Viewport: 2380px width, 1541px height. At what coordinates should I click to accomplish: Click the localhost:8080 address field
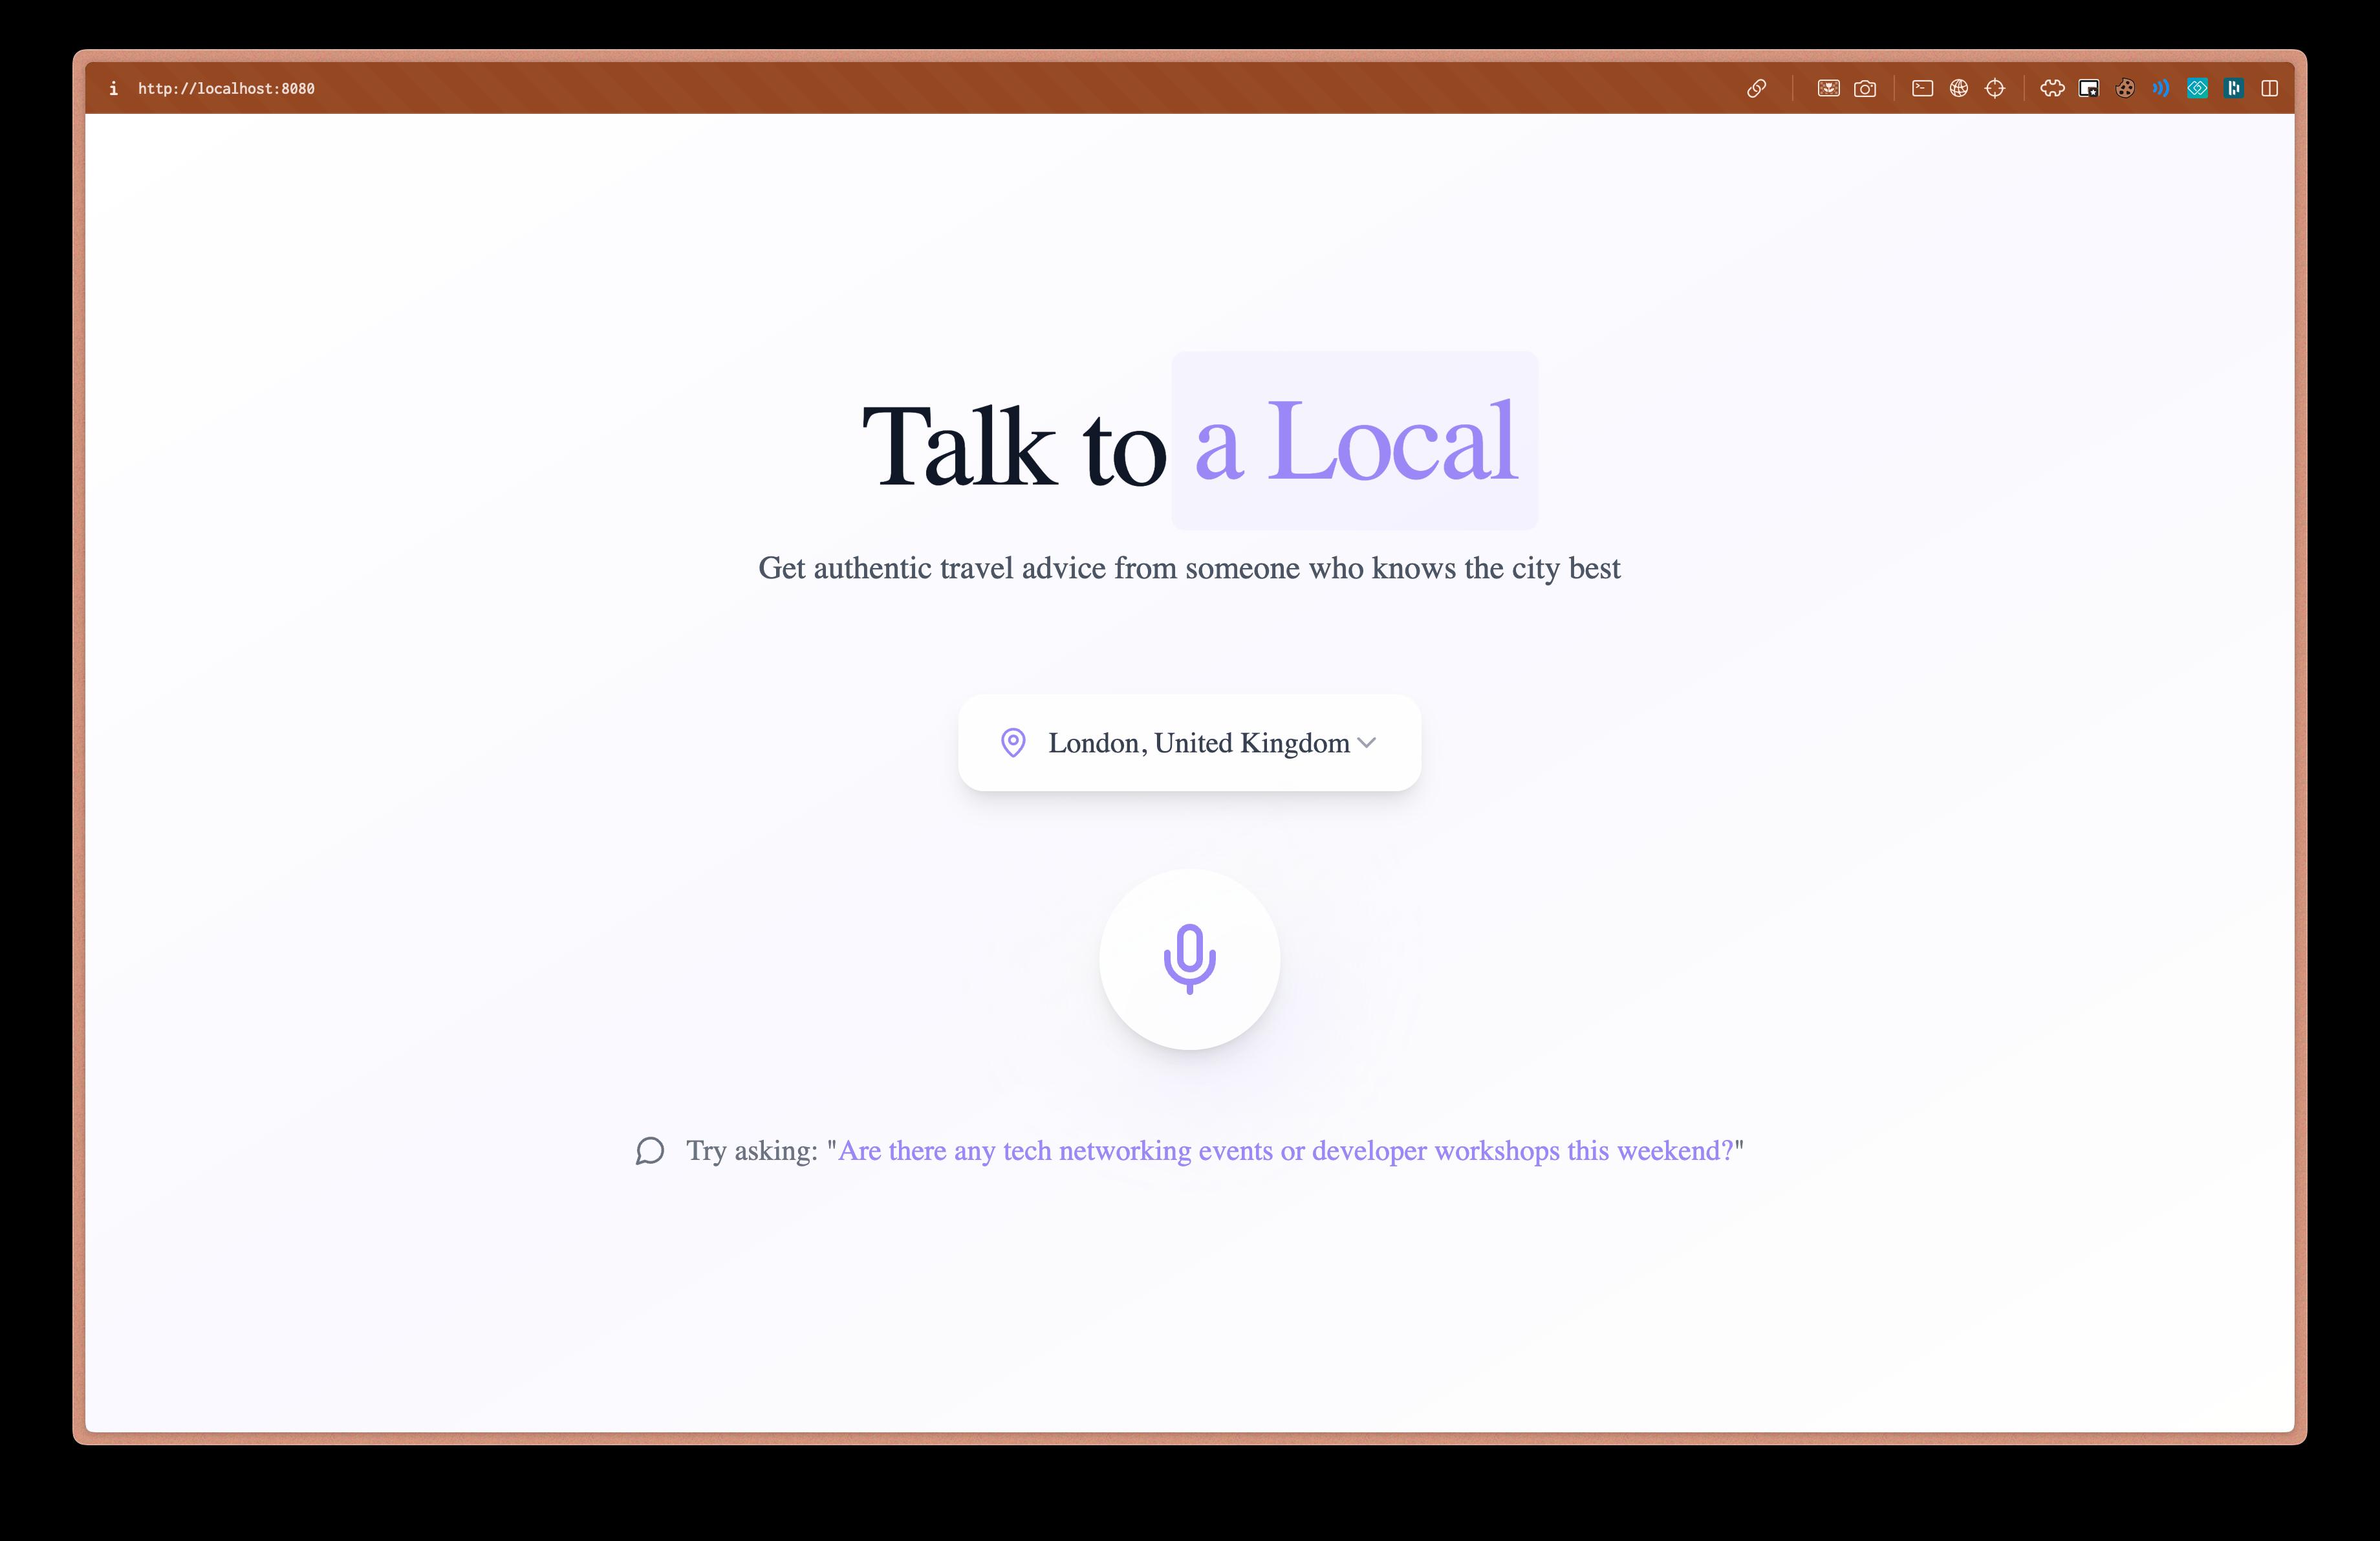click(226, 89)
